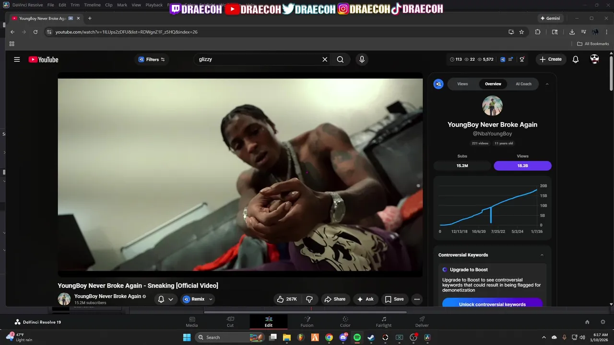Switch to the AI Coach tab

pyautogui.click(x=523, y=84)
